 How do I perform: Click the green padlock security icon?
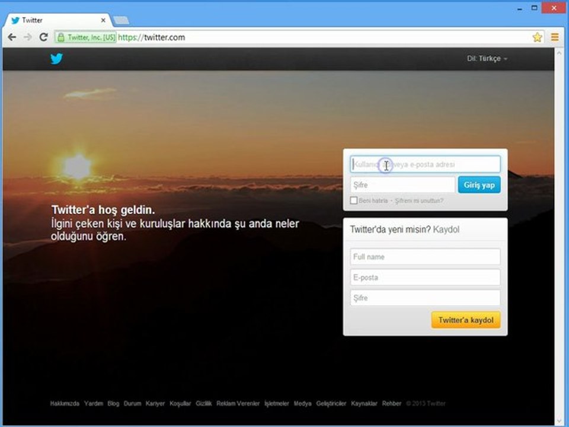point(61,37)
